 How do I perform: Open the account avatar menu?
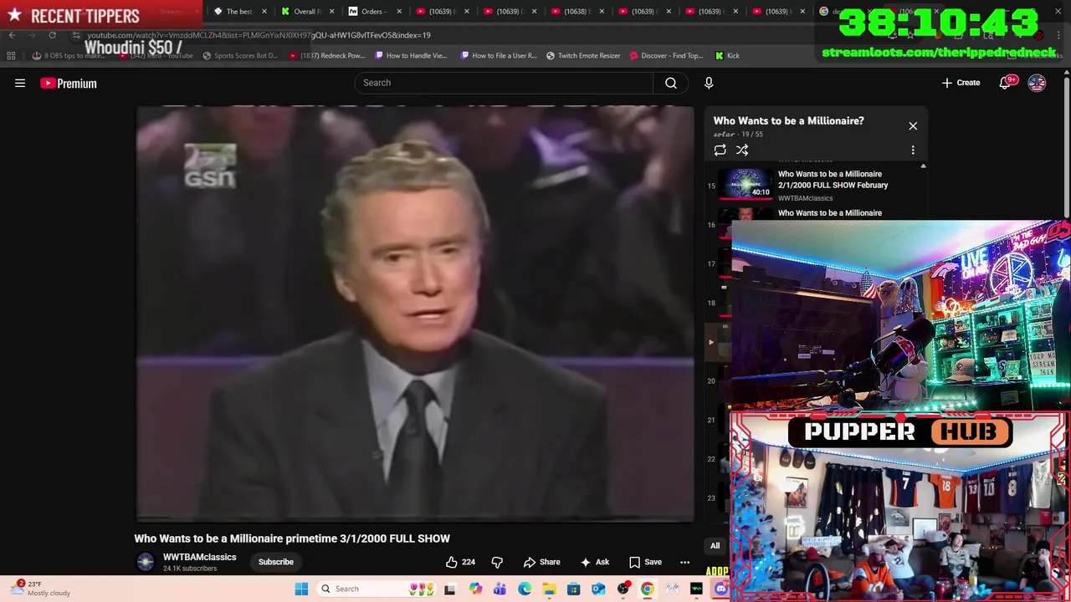click(1037, 83)
